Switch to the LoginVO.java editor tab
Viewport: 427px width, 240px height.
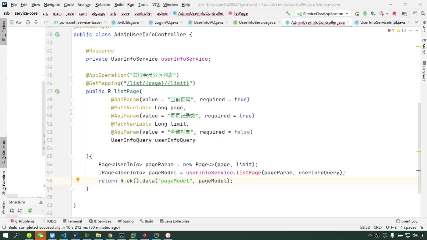[166, 22]
